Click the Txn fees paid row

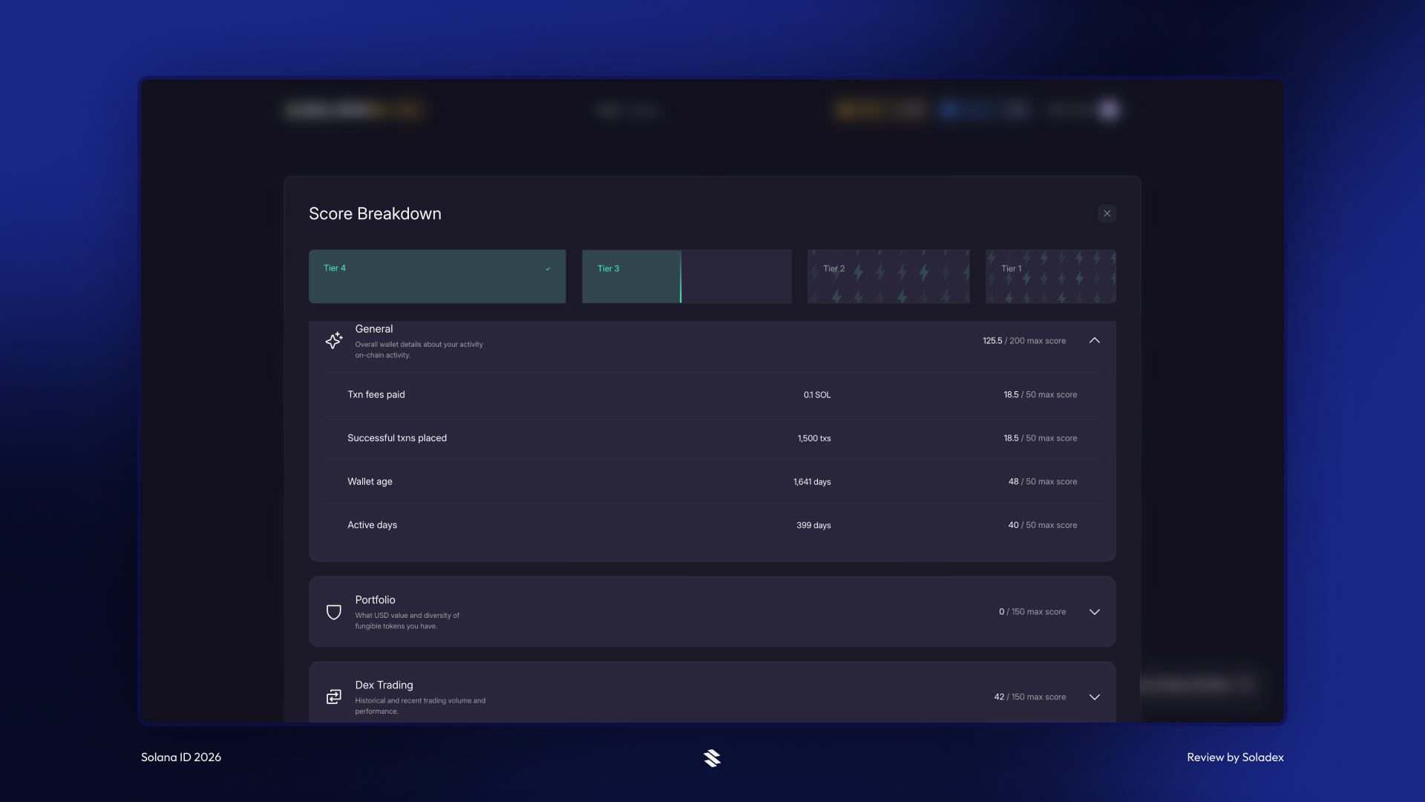pos(712,394)
